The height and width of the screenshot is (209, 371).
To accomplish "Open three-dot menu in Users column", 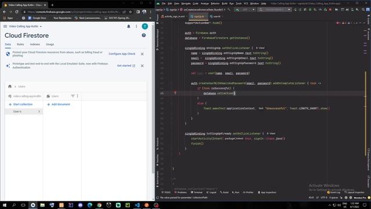I will (77, 96).
